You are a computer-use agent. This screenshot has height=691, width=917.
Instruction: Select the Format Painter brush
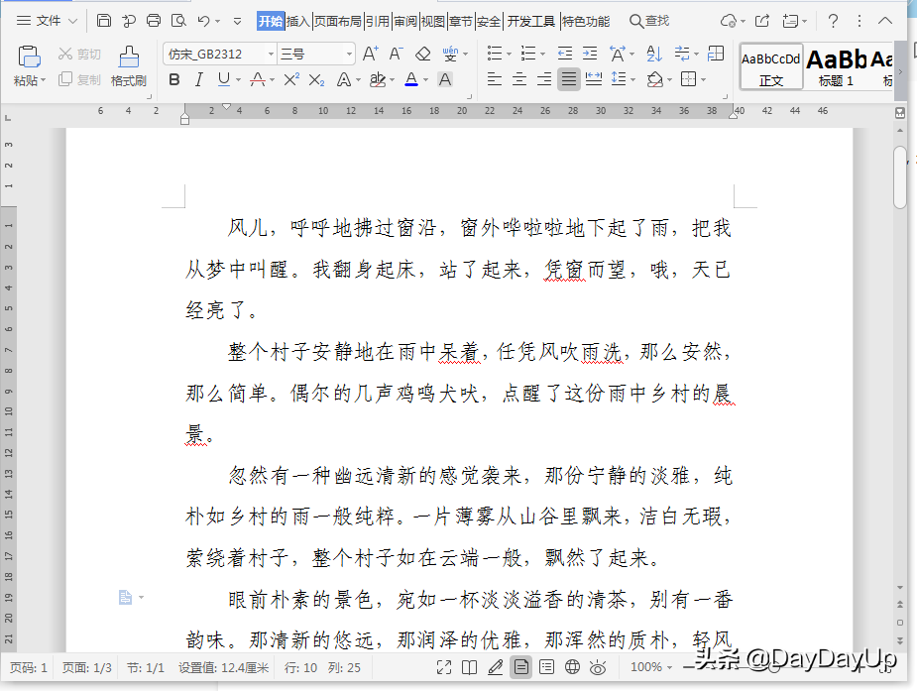[129, 58]
